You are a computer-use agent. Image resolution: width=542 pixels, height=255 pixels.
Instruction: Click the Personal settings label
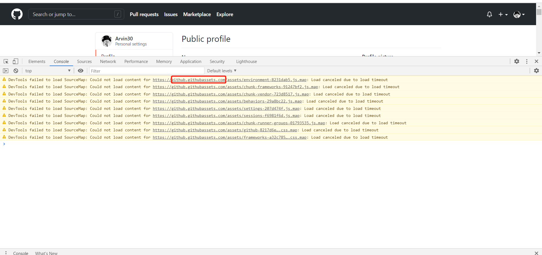131,44
